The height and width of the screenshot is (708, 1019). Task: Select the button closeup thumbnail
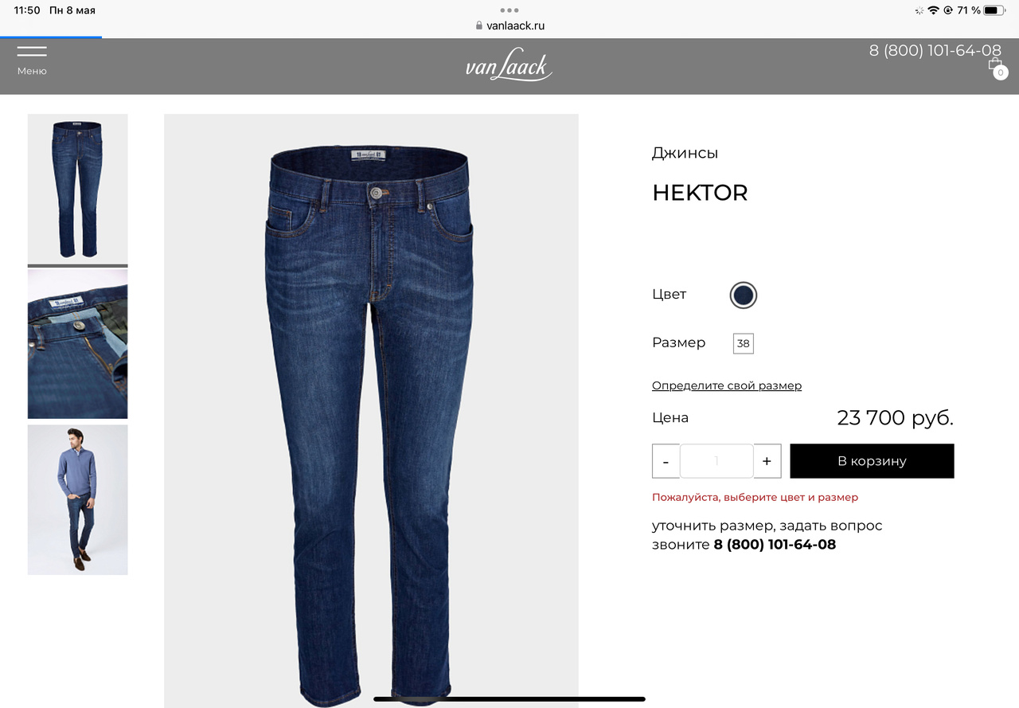77,344
